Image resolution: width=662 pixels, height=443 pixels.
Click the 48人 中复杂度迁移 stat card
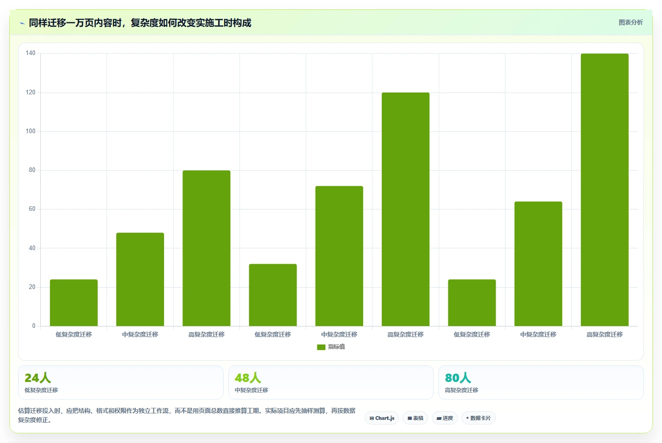click(331, 382)
